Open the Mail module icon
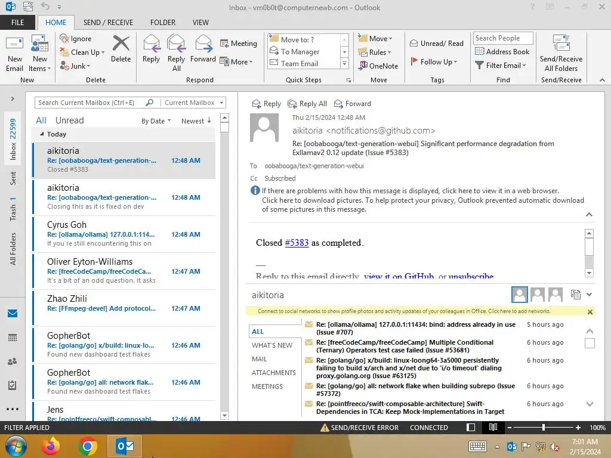 [13, 313]
